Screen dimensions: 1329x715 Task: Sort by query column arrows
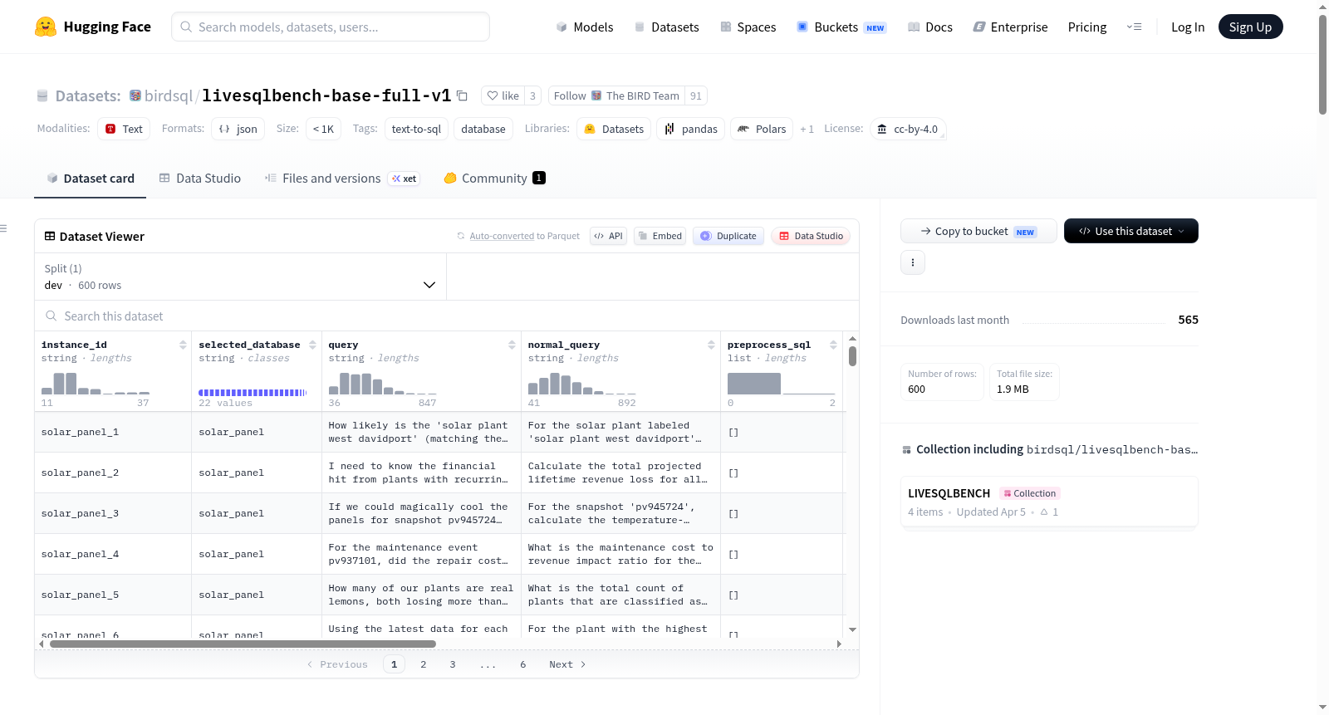tap(512, 345)
